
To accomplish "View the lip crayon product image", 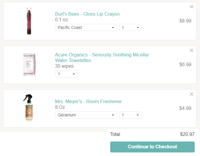I will click(x=29, y=21).
